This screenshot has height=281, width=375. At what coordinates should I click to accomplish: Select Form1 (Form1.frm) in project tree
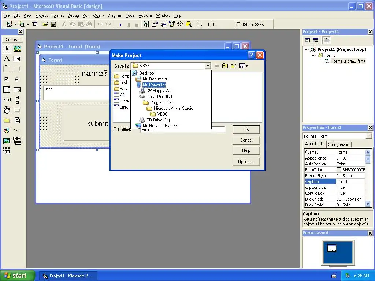pyautogui.click(x=348, y=61)
